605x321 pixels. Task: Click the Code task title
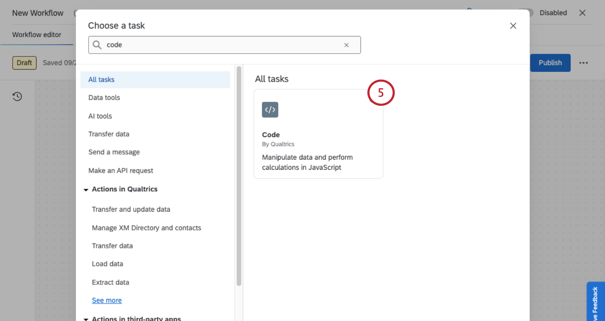point(271,135)
